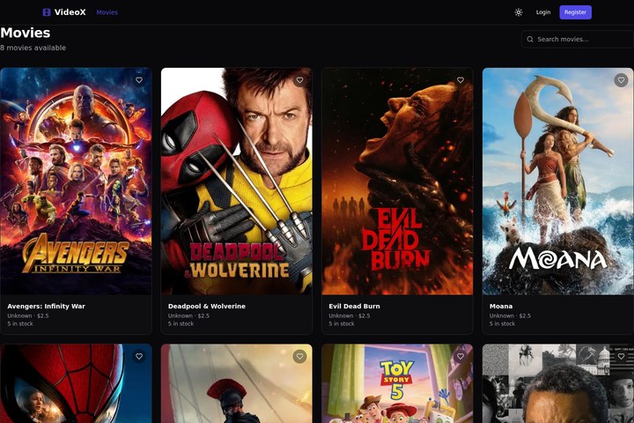Image resolution: width=634 pixels, height=423 pixels.
Task: Click the 'Moana' title text
Action: (x=501, y=306)
